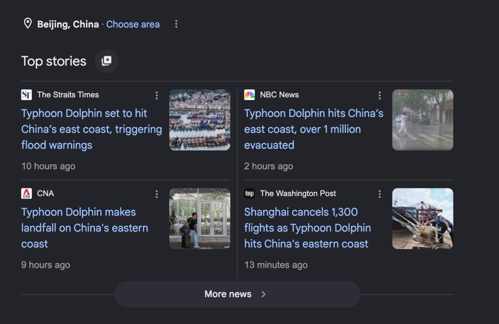499x324 pixels.
Task: Open the port workers thumbnail image
Action: tap(422, 218)
